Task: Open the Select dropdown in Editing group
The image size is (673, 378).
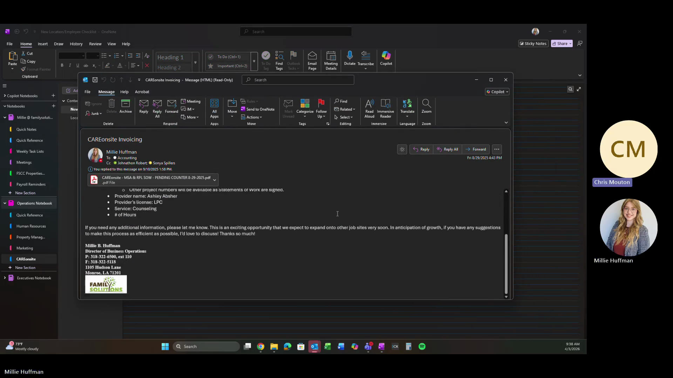Action: (344, 117)
